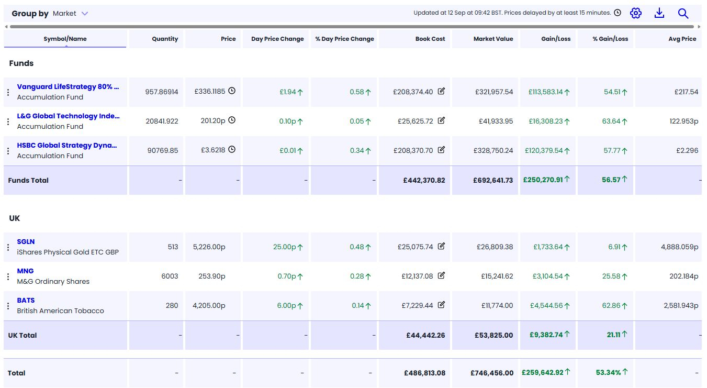Edit book cost for Vanguard LifeStrategy
The width and height of the screenshot is (707, 388).
point(441,91)
